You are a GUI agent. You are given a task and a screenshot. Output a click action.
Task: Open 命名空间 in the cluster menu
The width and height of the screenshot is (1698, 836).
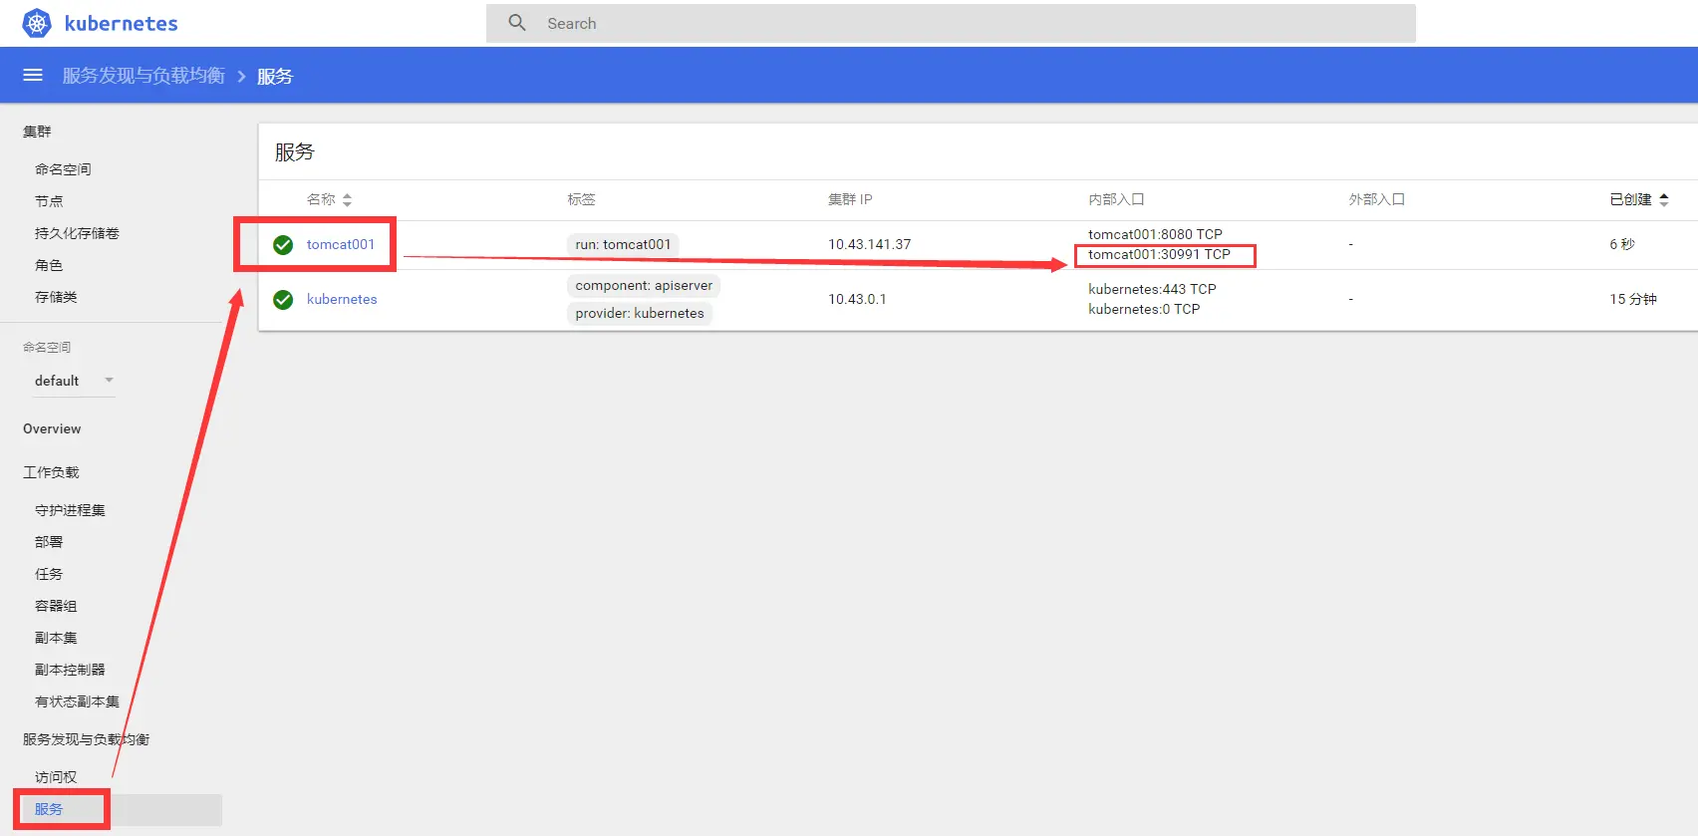coord(63,169)
